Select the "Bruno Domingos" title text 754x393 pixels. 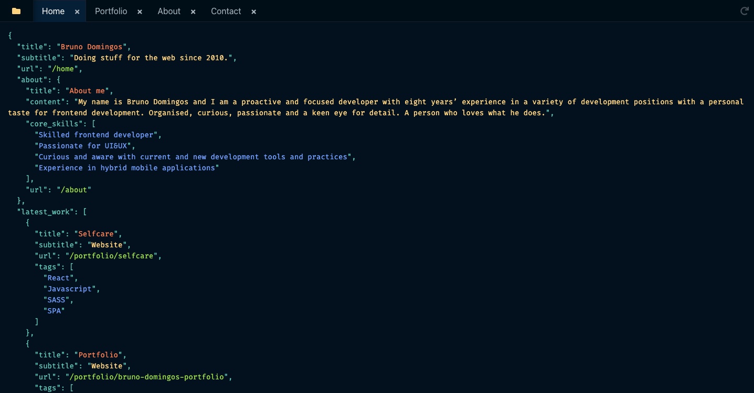coord(93,47)
